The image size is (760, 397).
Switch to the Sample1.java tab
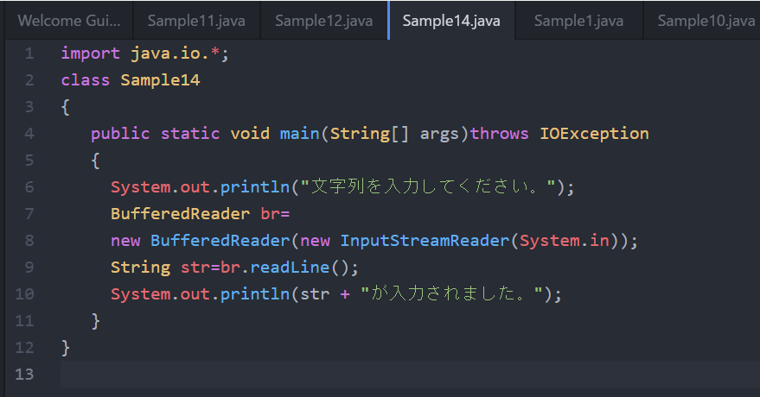click(x=578, y=21)
